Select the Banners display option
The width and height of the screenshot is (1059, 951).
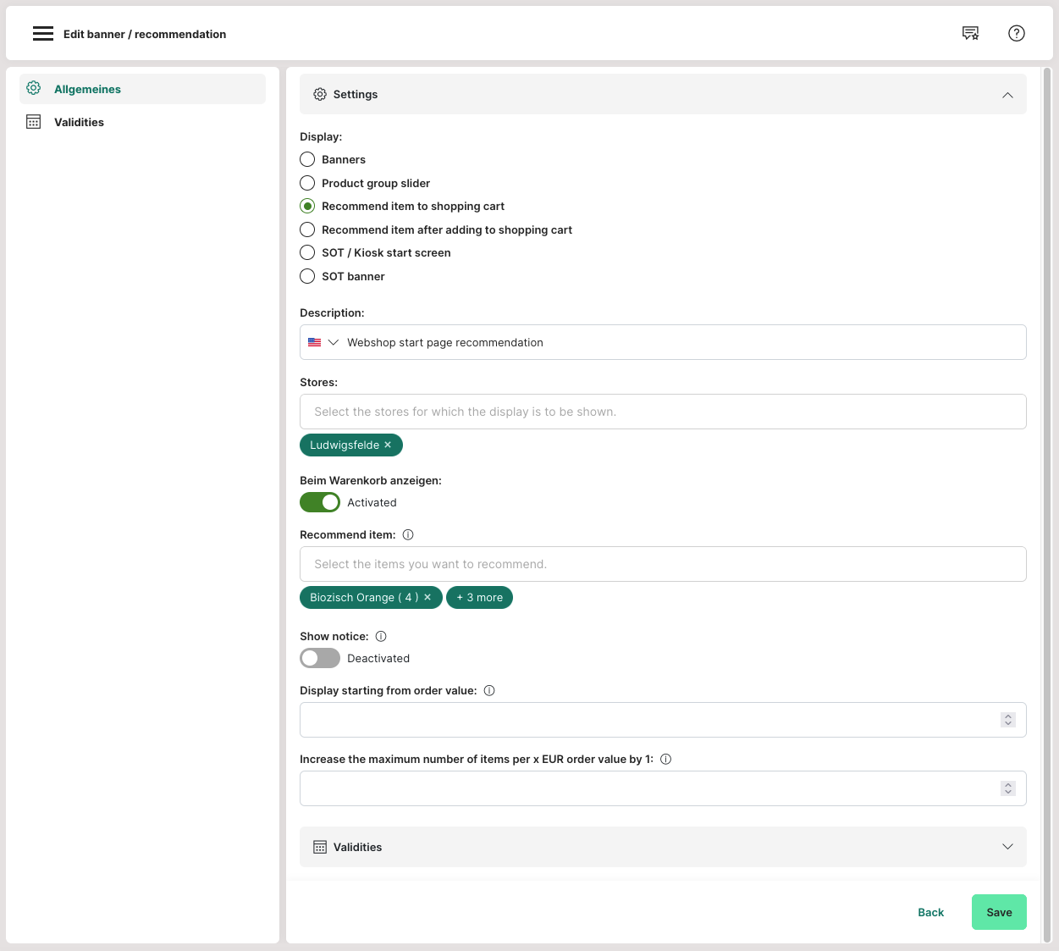click(307, 160)
